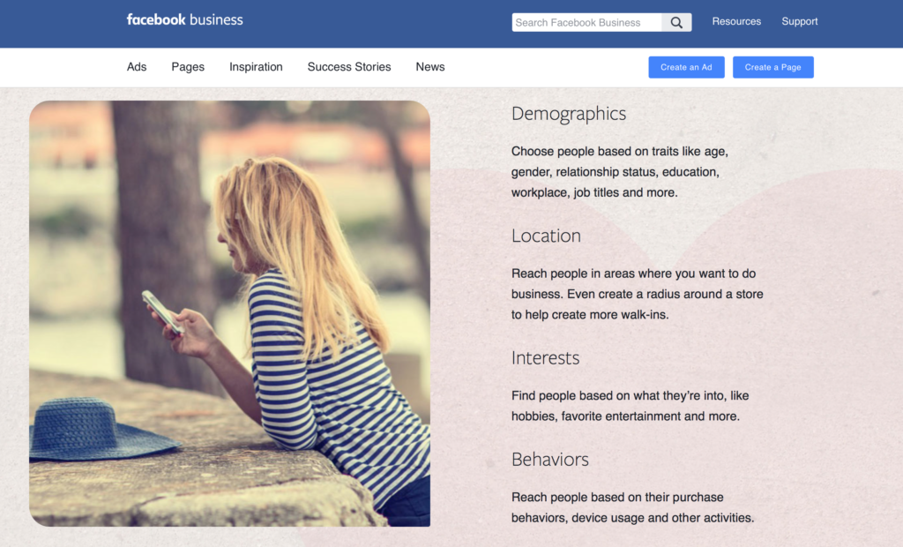Open the News navigation item

pyautogui.click(x=430, y=67)
